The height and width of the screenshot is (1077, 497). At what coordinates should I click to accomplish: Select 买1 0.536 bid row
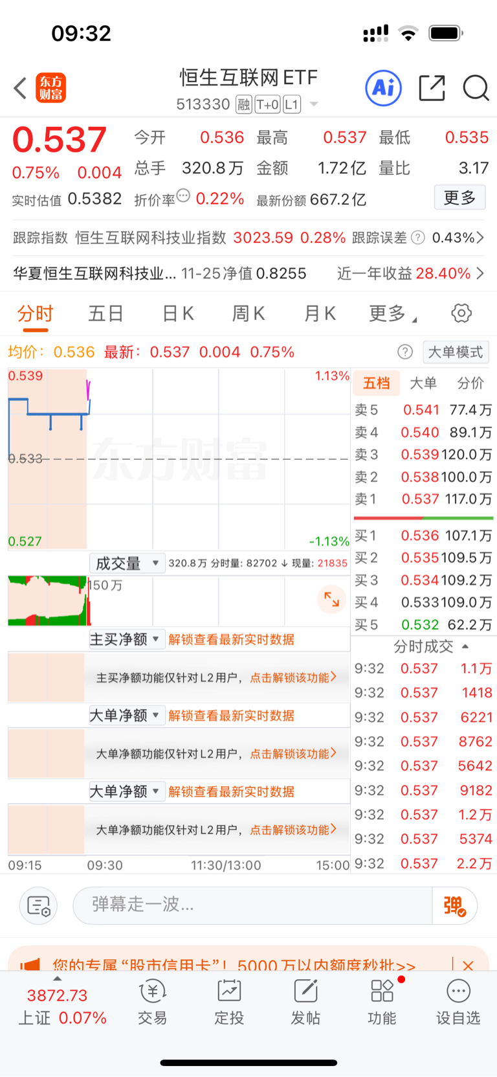[423, 536]
